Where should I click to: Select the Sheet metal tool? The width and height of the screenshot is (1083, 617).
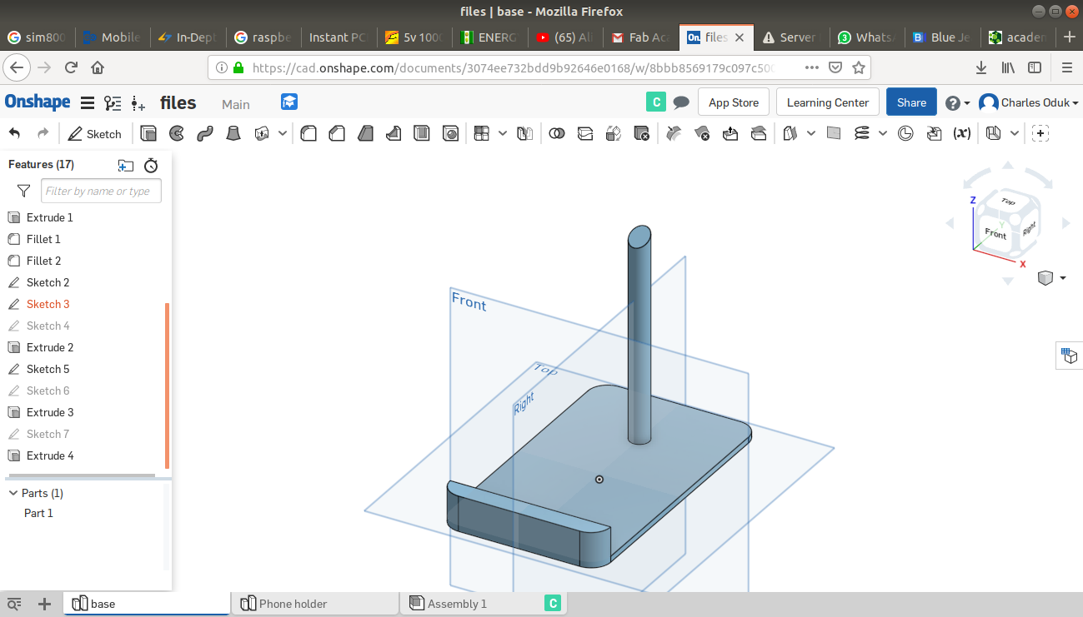pyautogui.click(x=993, y=133)
